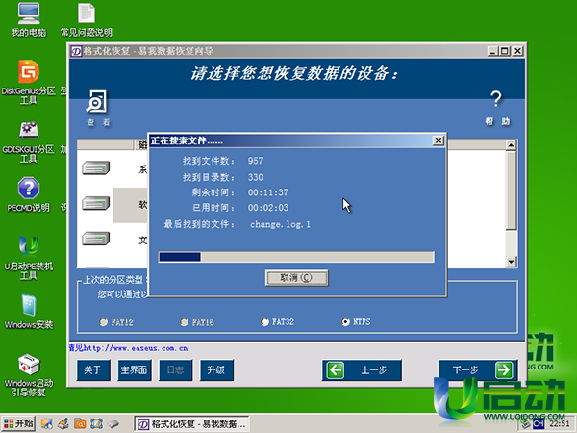This screenshot has width=577, height=433.
Task: Click the remaining time 00:11:37
Action: pos(268,192)
